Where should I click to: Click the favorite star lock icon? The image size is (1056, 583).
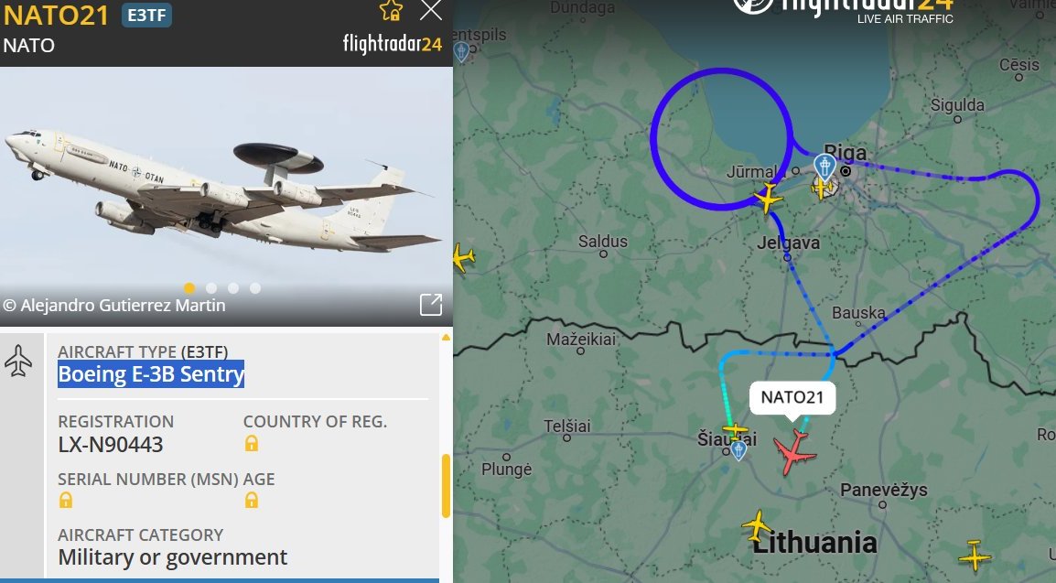(391, 11)
